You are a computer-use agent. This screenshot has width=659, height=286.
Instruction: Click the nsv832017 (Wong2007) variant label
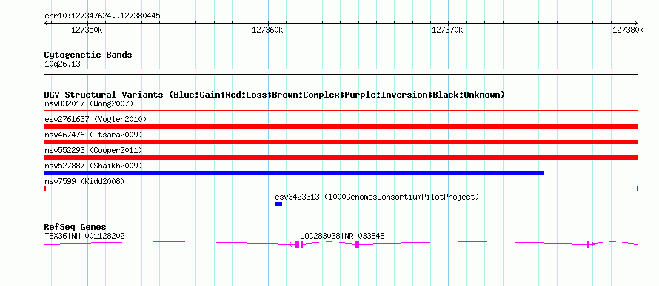[89, 103]
